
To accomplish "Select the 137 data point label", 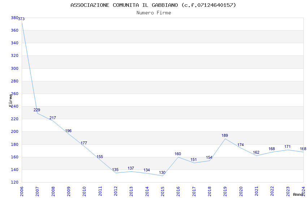I will pos(131,168).
